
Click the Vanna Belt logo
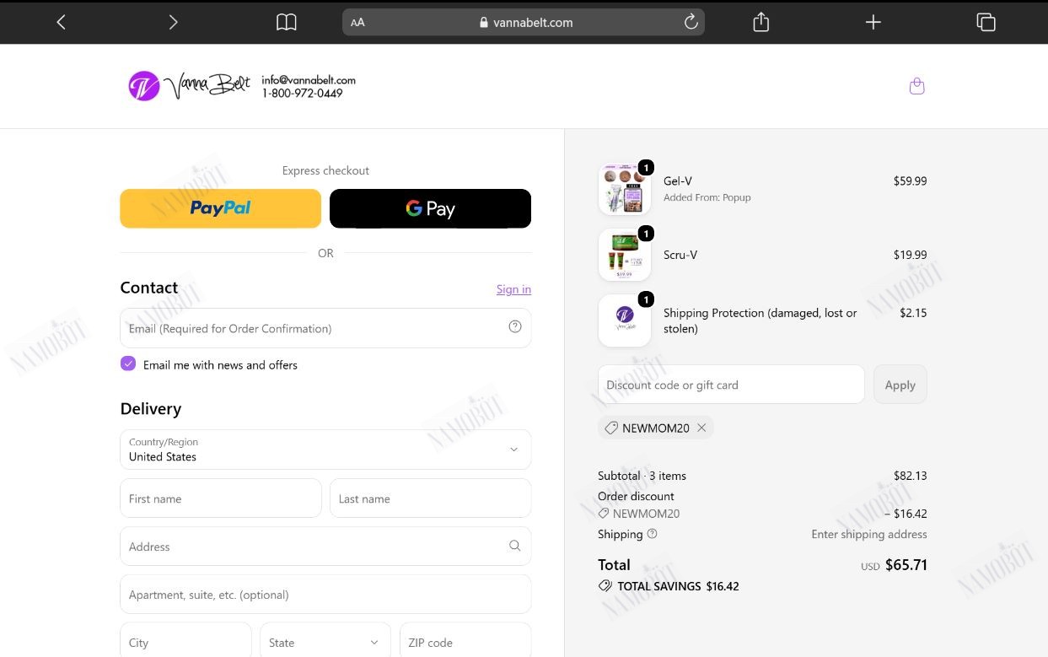pos(189,86)
